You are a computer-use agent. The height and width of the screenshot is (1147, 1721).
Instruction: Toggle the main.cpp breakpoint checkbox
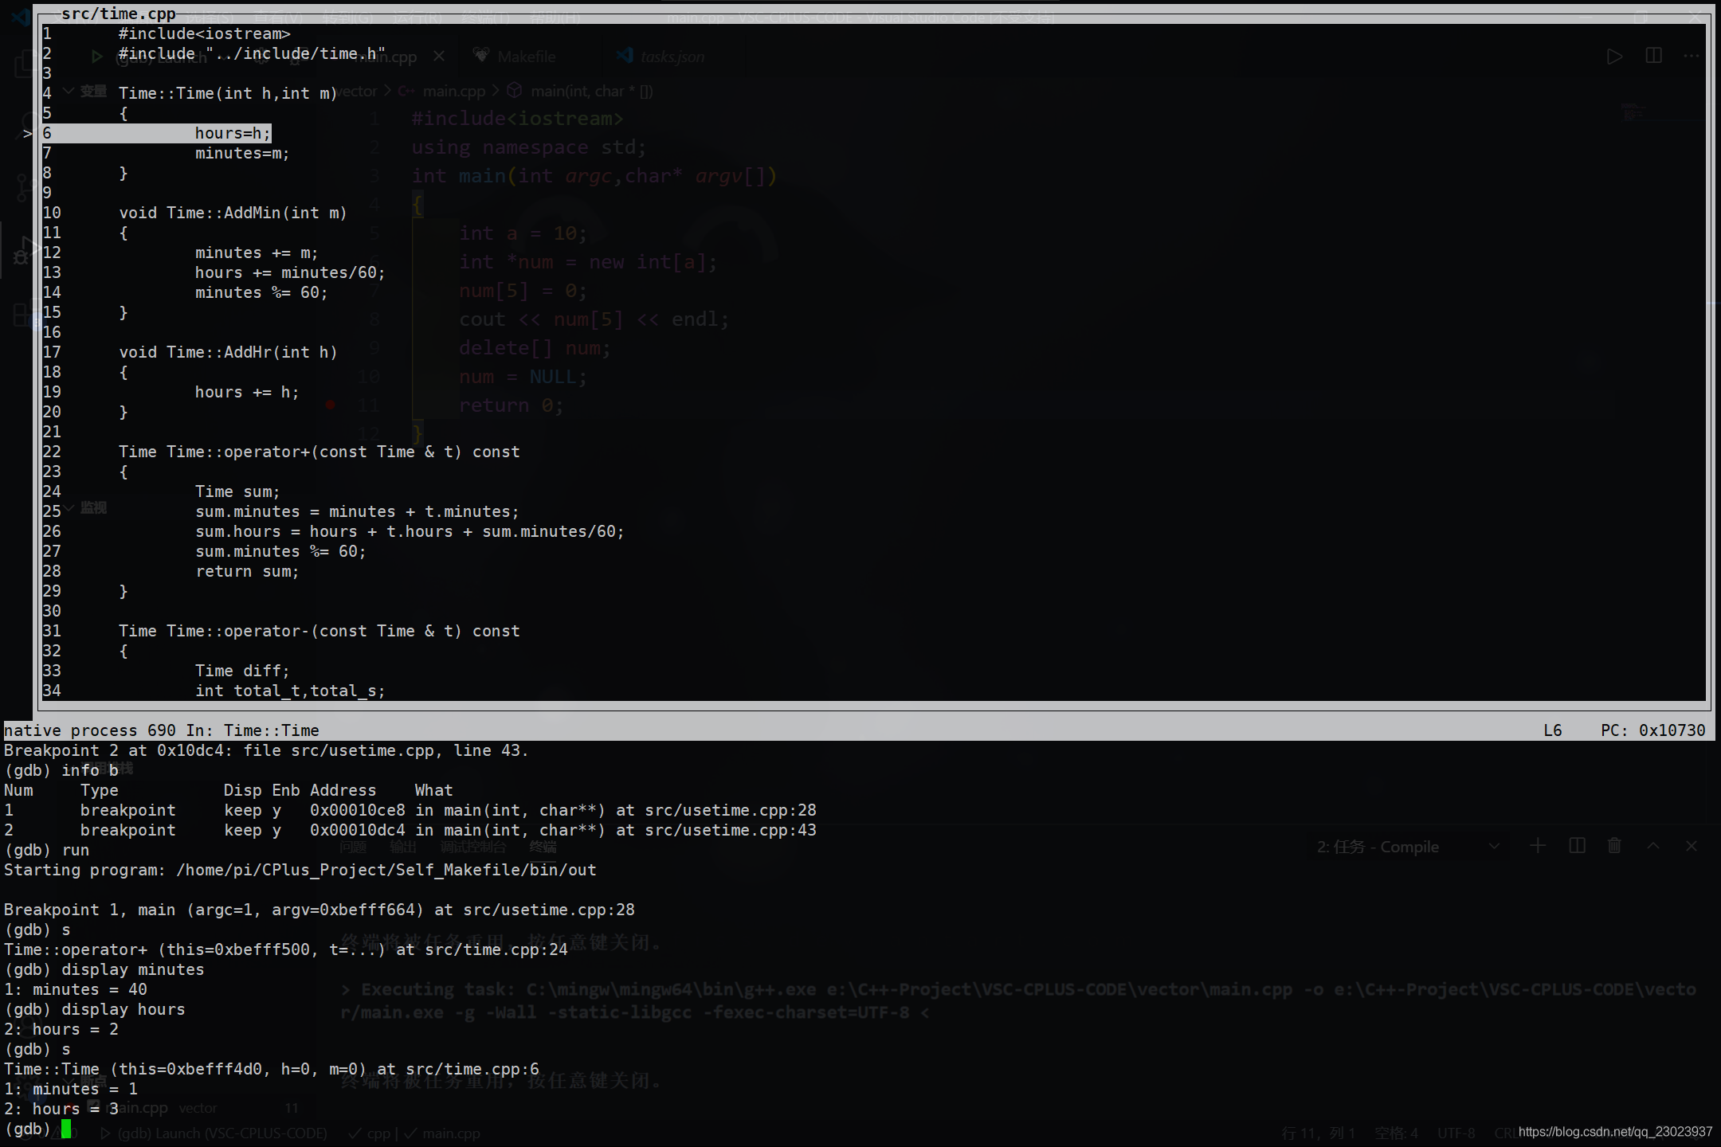(x=93, y=1106)
